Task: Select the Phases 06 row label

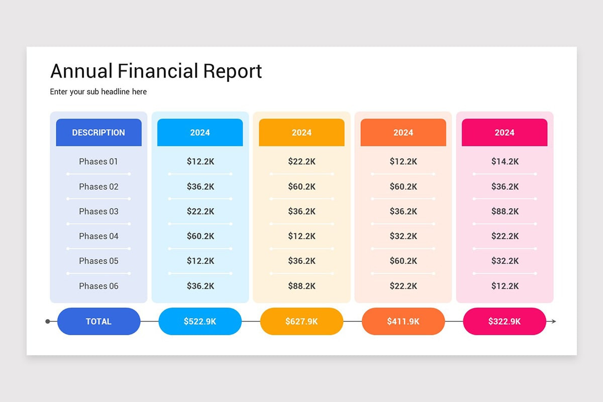Action: (x=98, y=286)
